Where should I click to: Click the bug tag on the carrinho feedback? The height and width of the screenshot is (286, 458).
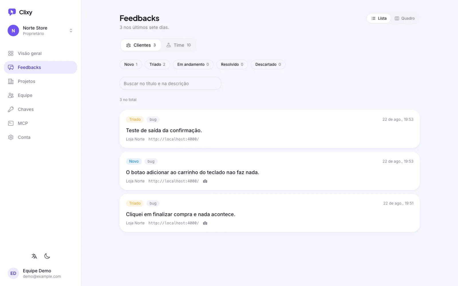pos(151,162)
